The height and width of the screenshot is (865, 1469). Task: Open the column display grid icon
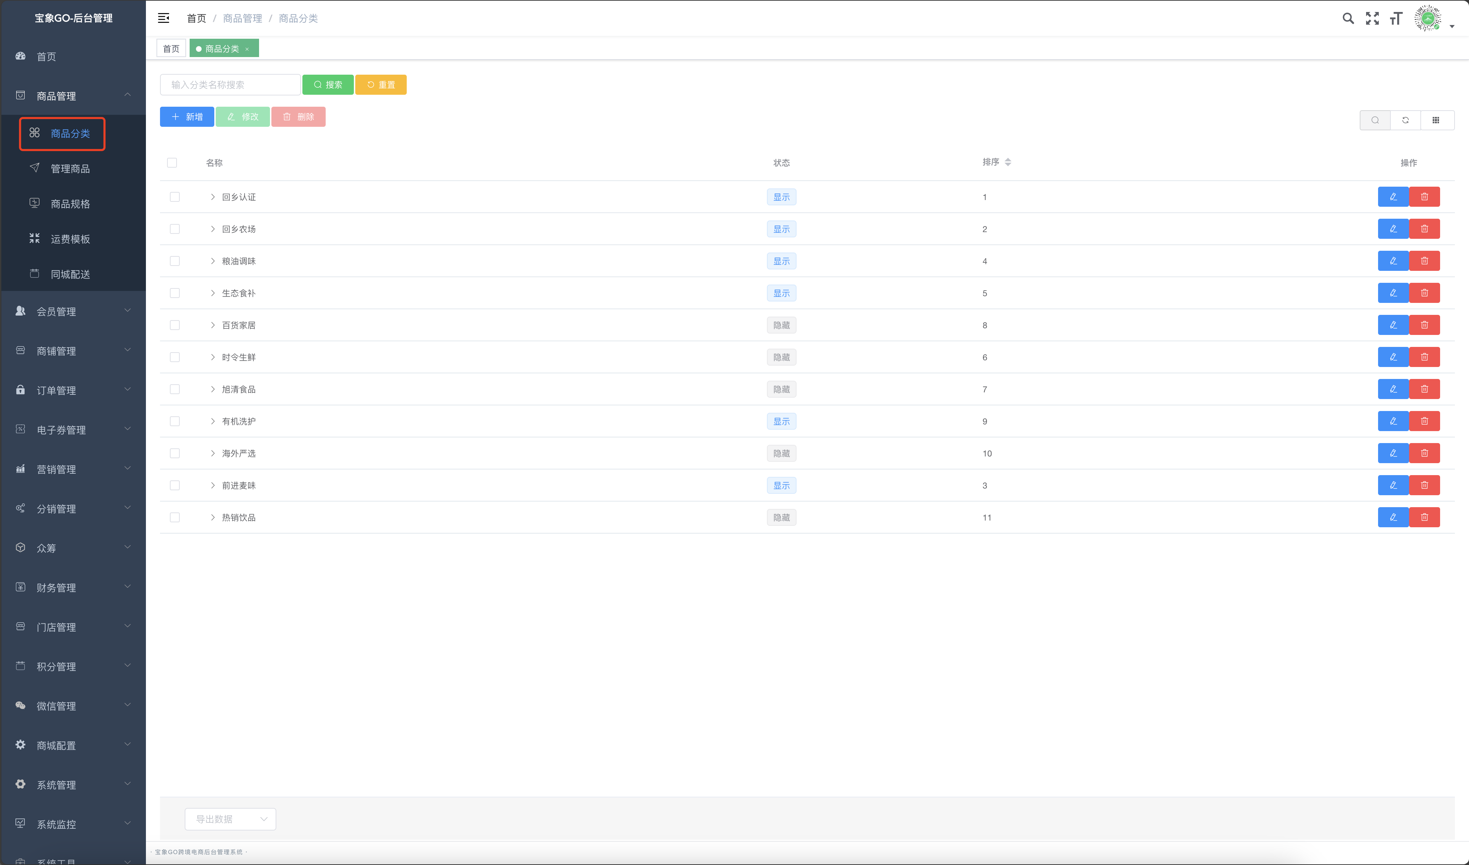click(x=1436, y=120)
